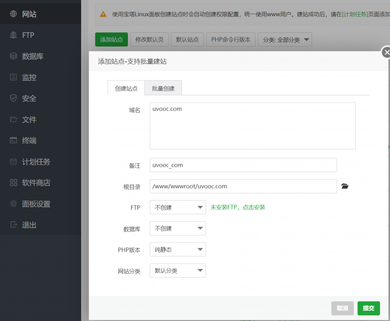
Task: Cancel the dialog with 取消 button
Action: coord(342,308)
